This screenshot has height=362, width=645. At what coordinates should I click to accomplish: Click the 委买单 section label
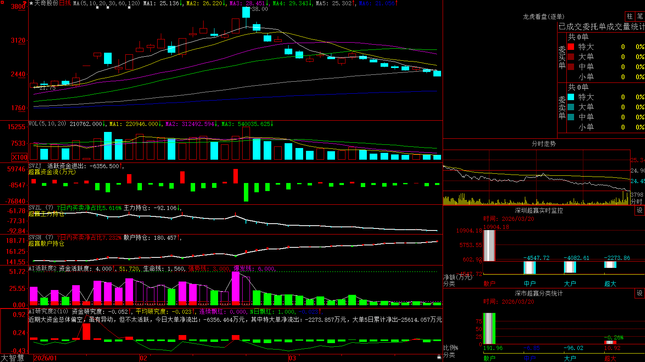tap(562, 57)
